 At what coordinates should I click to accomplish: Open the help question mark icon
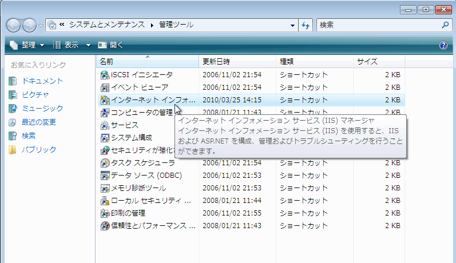click(443, 45)
